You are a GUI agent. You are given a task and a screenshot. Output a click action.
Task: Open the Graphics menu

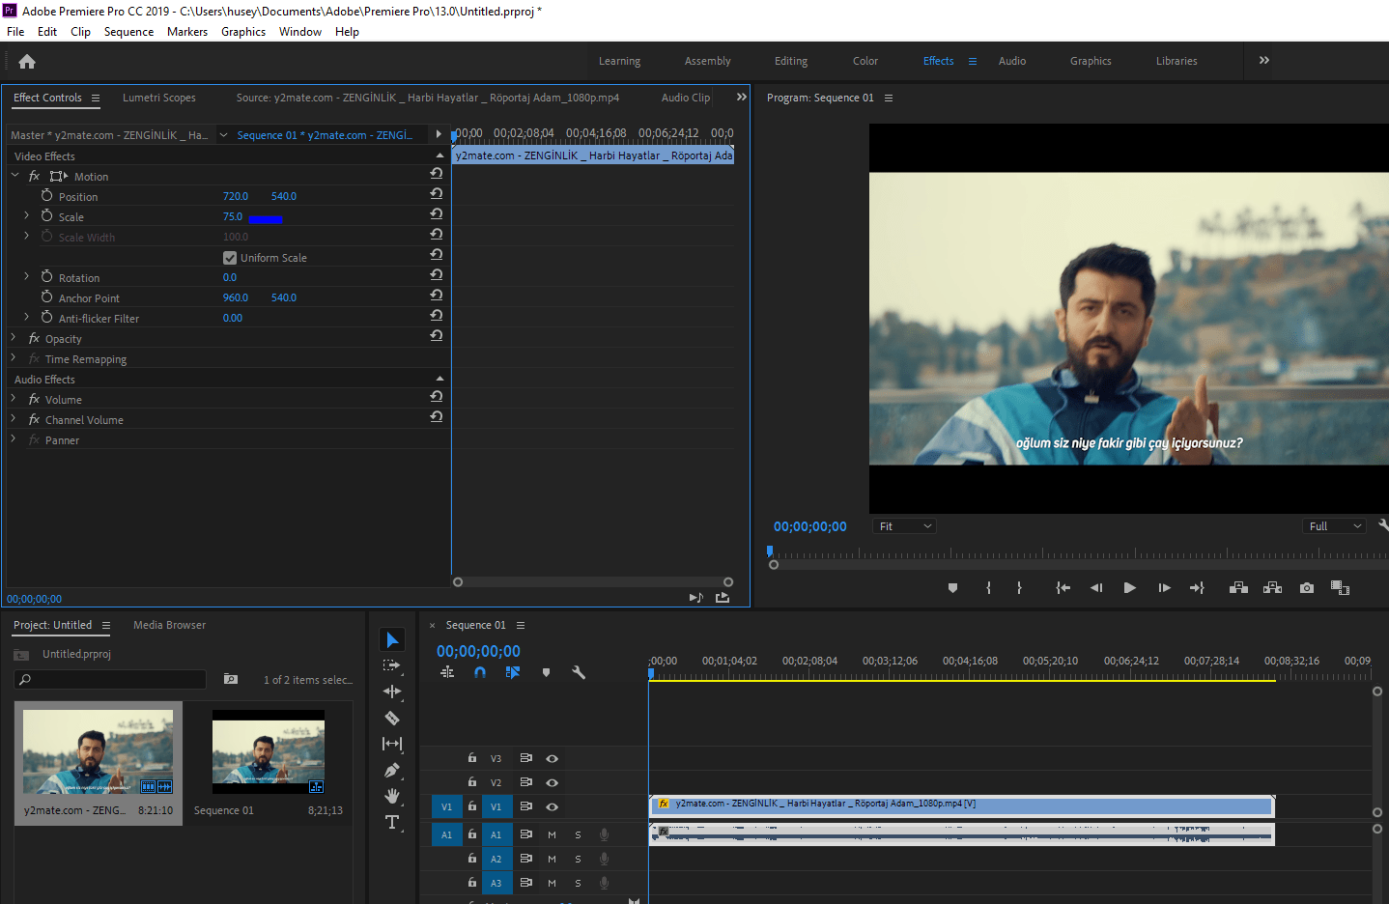click(242, 32)
